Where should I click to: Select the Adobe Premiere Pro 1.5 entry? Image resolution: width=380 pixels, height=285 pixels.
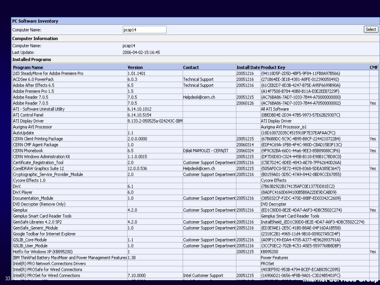pos(33,91)
